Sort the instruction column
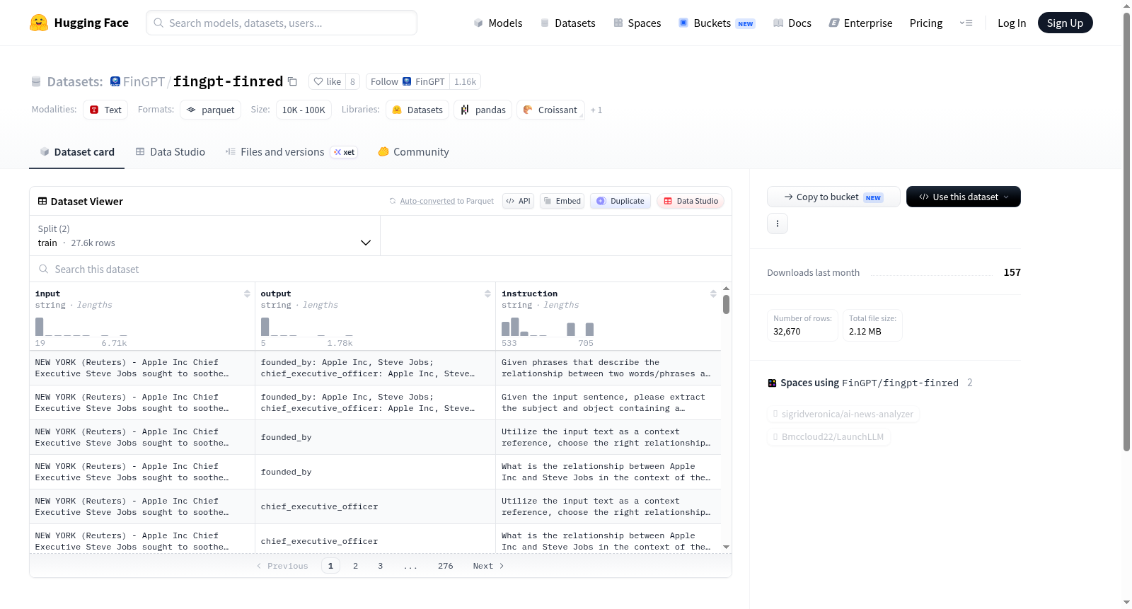 click(713, 294)
